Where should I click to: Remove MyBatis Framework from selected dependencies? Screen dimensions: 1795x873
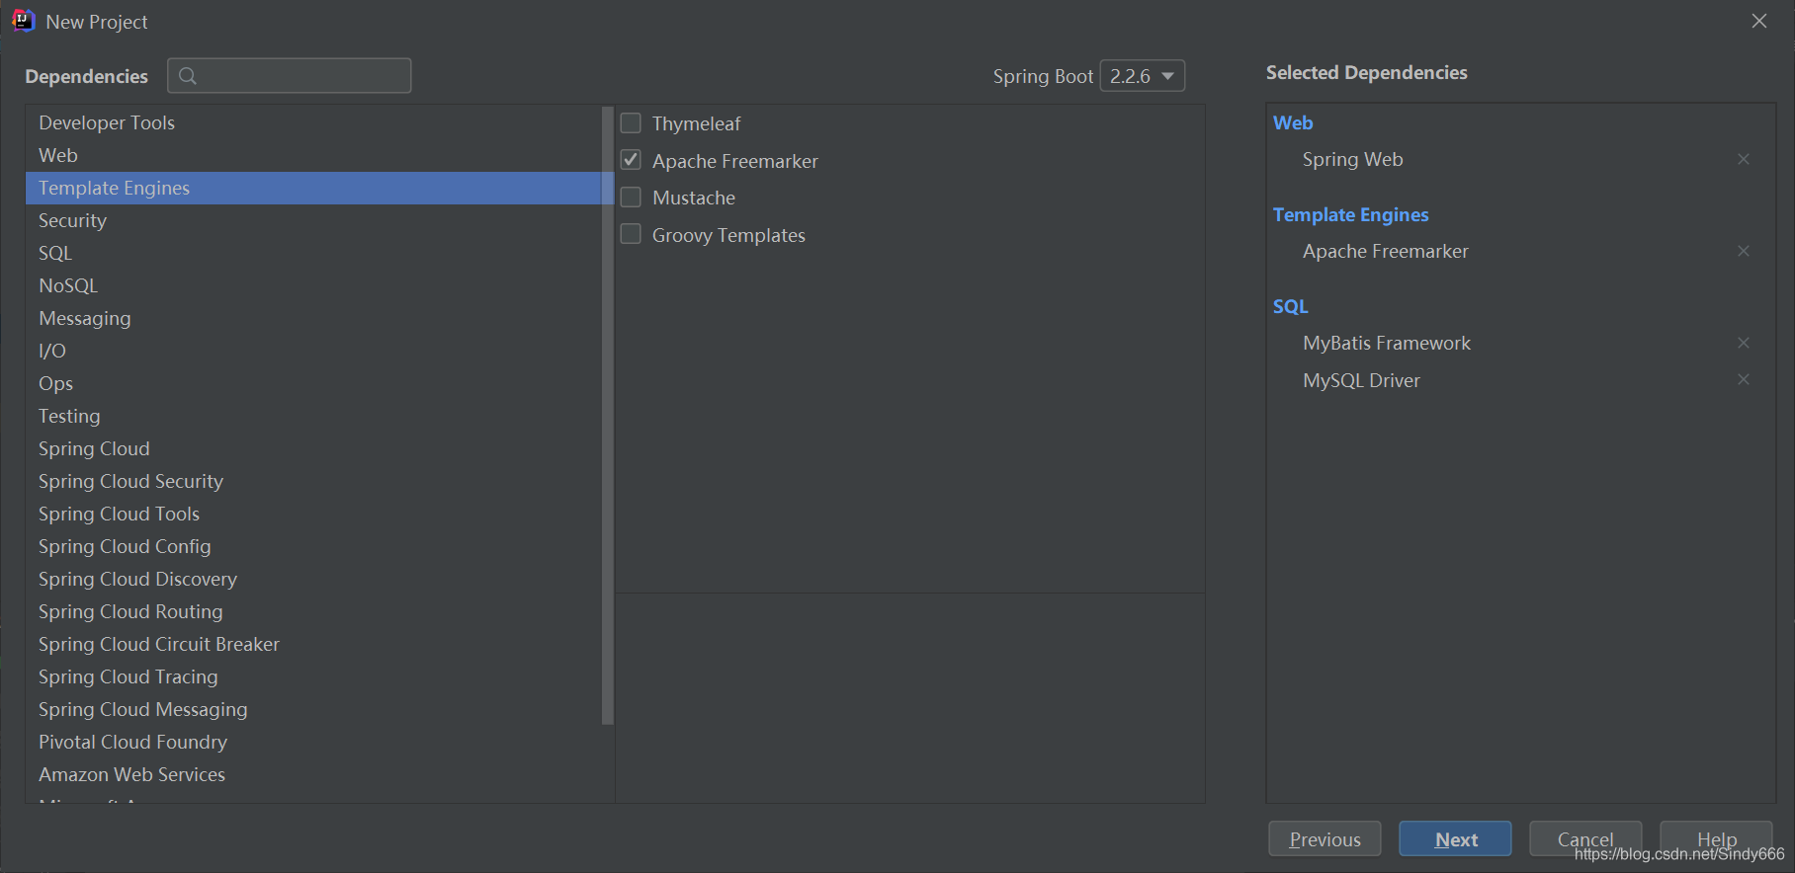1744,343
